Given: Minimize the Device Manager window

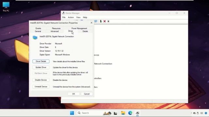Looking at the screenshot, I should pos(169,13).
